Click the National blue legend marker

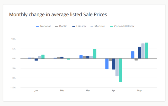click(x=37, y=26)
